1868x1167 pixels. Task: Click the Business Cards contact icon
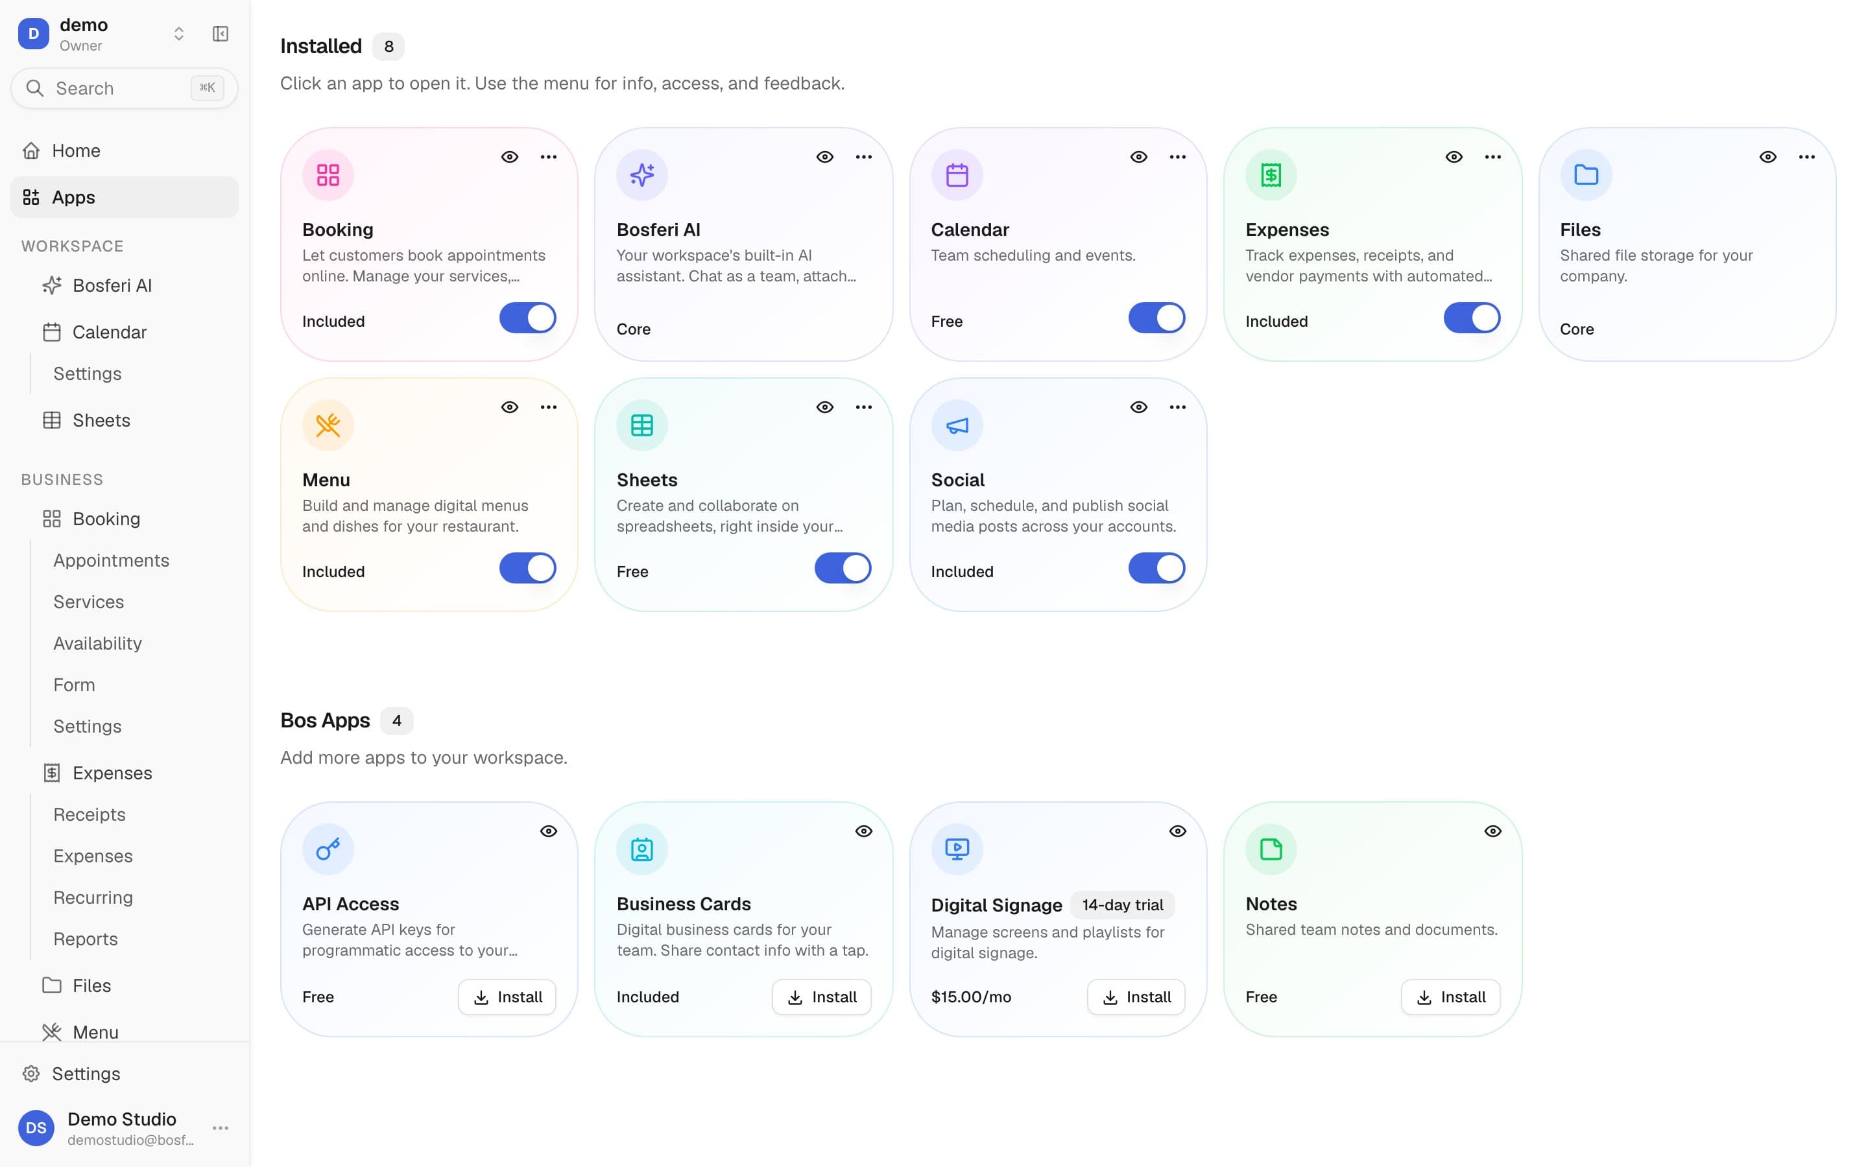tap(642, 850)
